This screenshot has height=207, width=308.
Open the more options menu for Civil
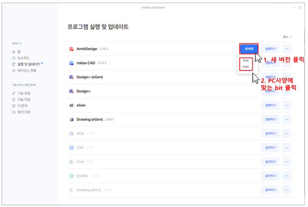coord(286,162)
